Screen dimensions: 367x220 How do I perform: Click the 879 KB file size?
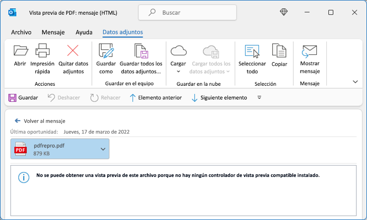(41, 153)
